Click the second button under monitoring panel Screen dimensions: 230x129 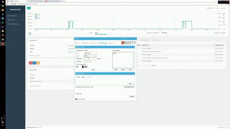(x=38, y=86)
